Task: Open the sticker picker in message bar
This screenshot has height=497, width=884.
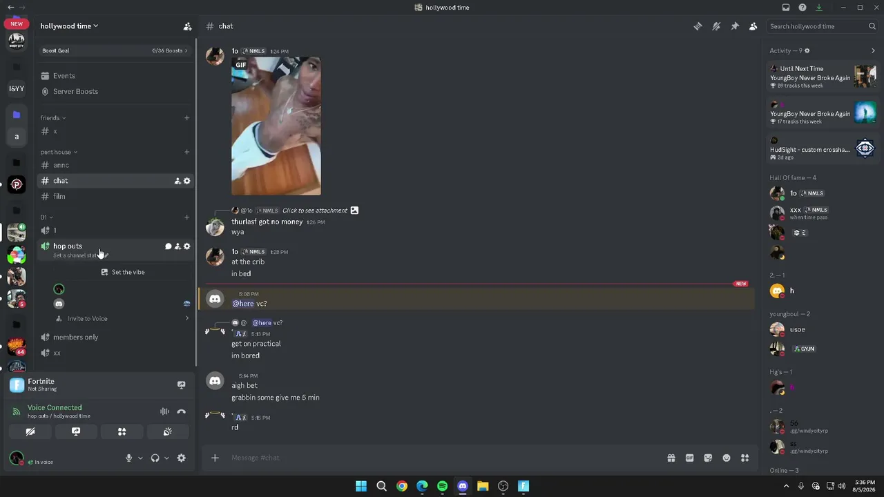Action: [708, 458]
